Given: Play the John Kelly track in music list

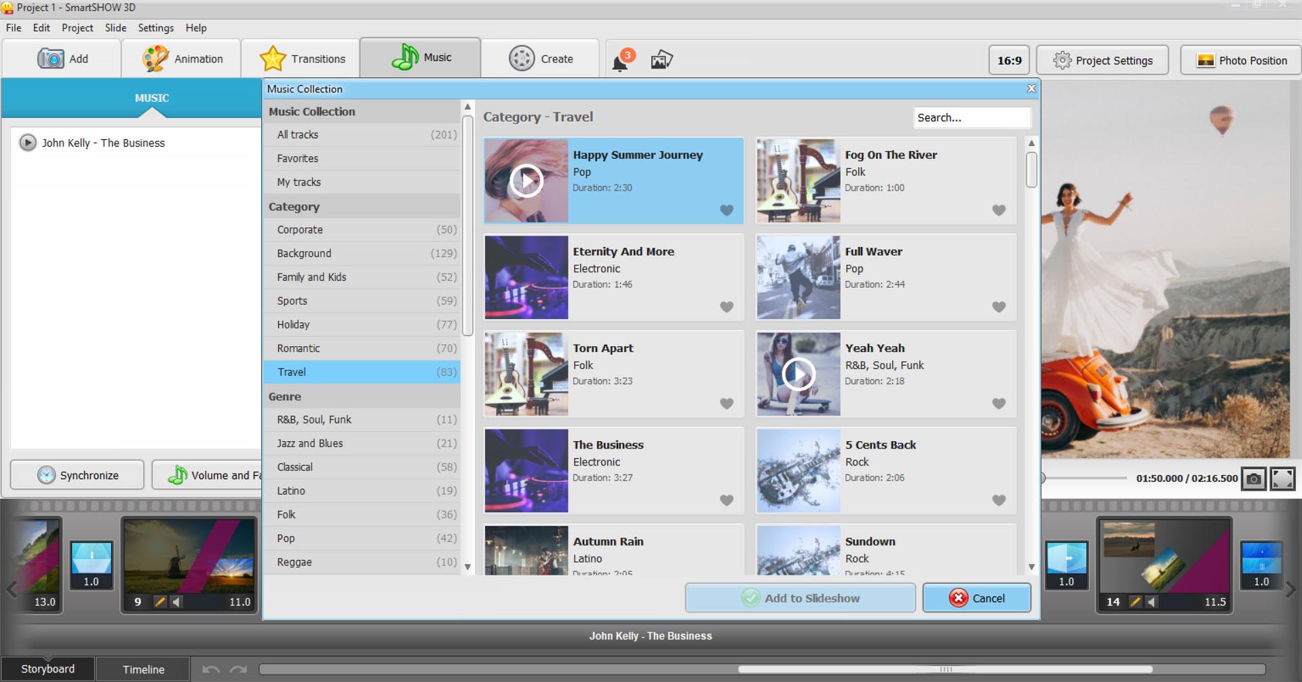Looking at the screenshot, I should 27,143.
